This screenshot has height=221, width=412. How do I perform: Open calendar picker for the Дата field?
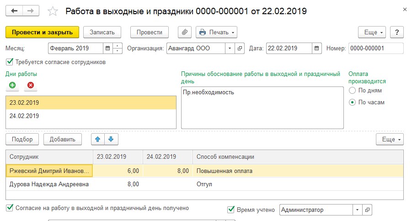[x=316, y=48]
